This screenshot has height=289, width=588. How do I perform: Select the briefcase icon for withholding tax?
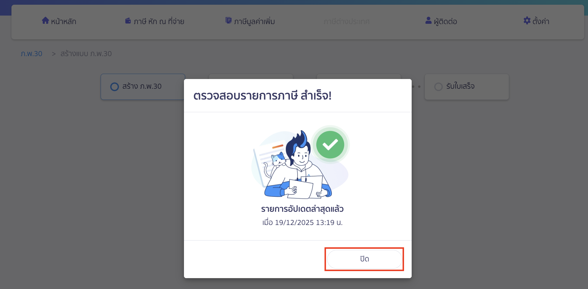[x=128, y=20]
